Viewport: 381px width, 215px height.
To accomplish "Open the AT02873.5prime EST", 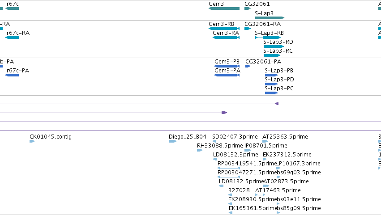I will [266, 186].
